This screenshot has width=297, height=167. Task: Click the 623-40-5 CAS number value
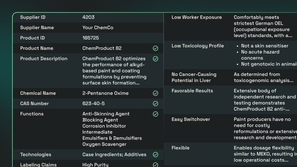93,104
